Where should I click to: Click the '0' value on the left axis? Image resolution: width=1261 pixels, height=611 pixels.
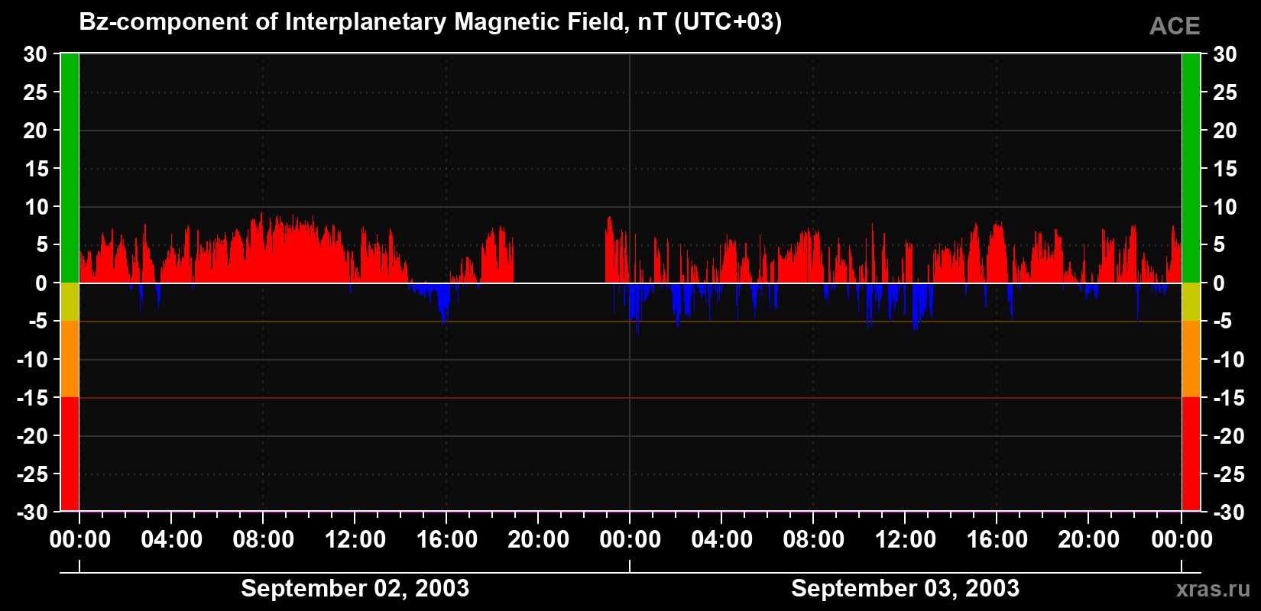click(42, 283)
